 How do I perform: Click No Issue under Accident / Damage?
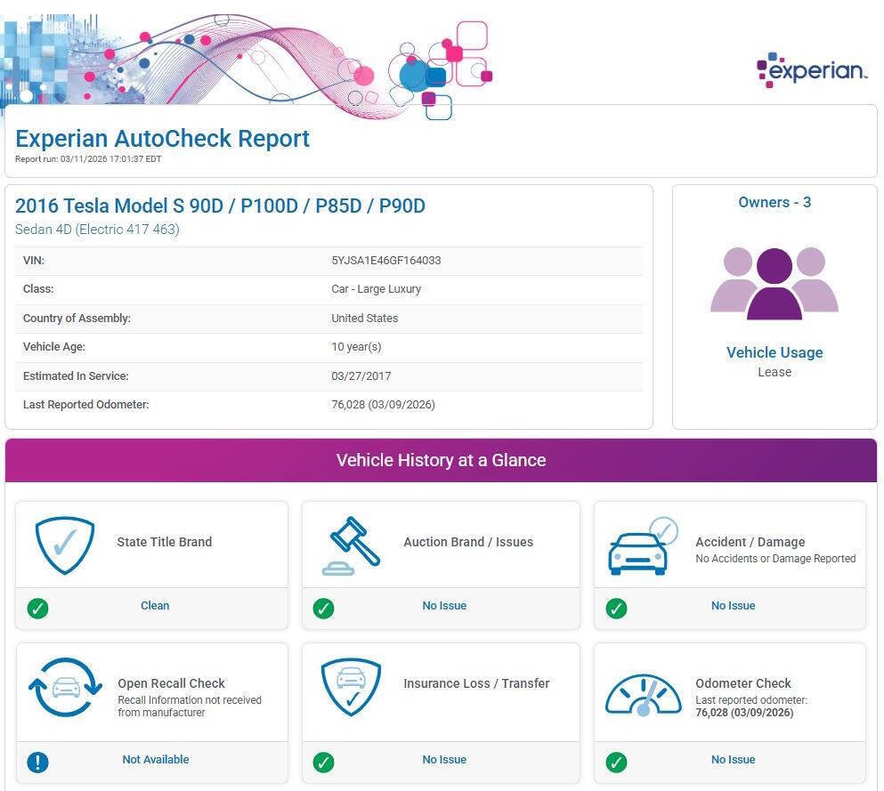[733, 606]
